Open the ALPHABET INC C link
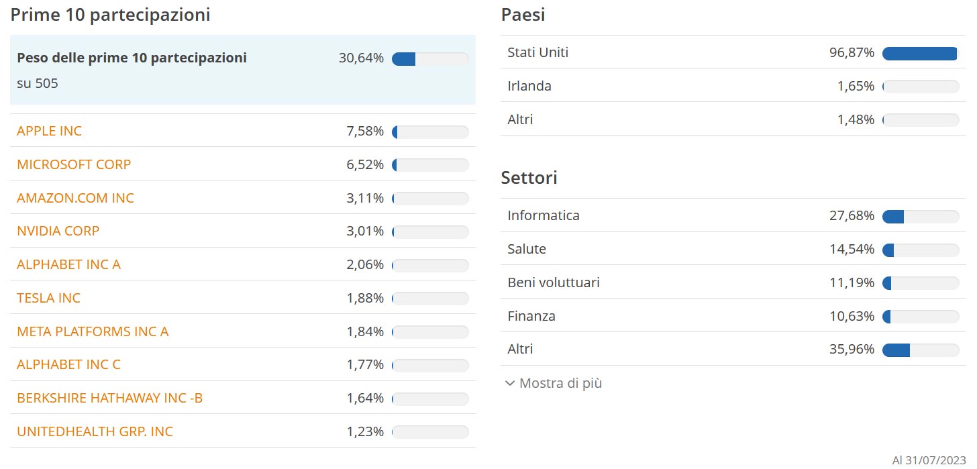 tap(68, 364)
